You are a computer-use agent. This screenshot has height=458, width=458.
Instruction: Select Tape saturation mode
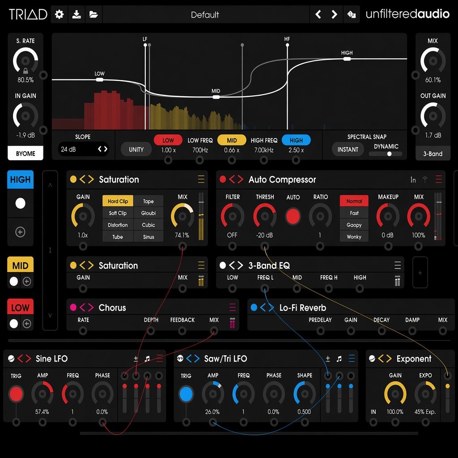(148, 201)
